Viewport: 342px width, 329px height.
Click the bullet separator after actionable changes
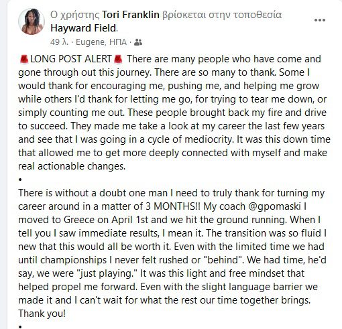coord(20,180)
